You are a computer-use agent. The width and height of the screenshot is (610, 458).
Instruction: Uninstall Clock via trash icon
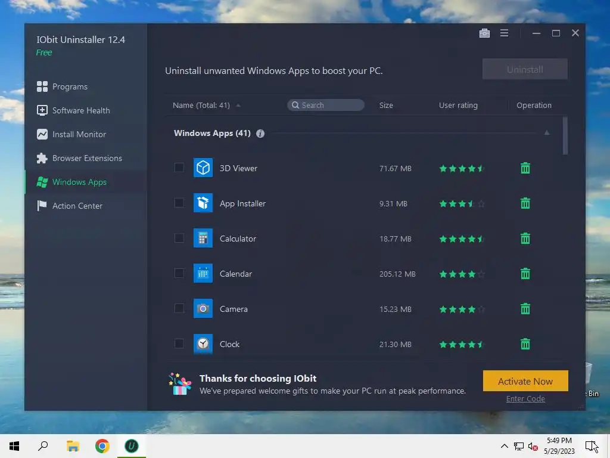point(525,344)
